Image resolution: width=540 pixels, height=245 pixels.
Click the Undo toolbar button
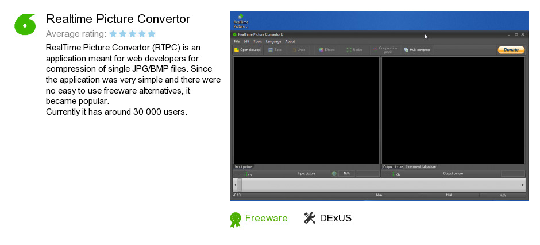[x=299, y=50]
